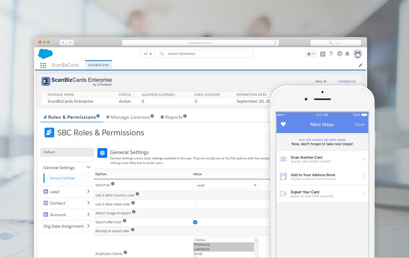Click info icon for 2 letter country code

pyautogui.click(x=137, y=194)
